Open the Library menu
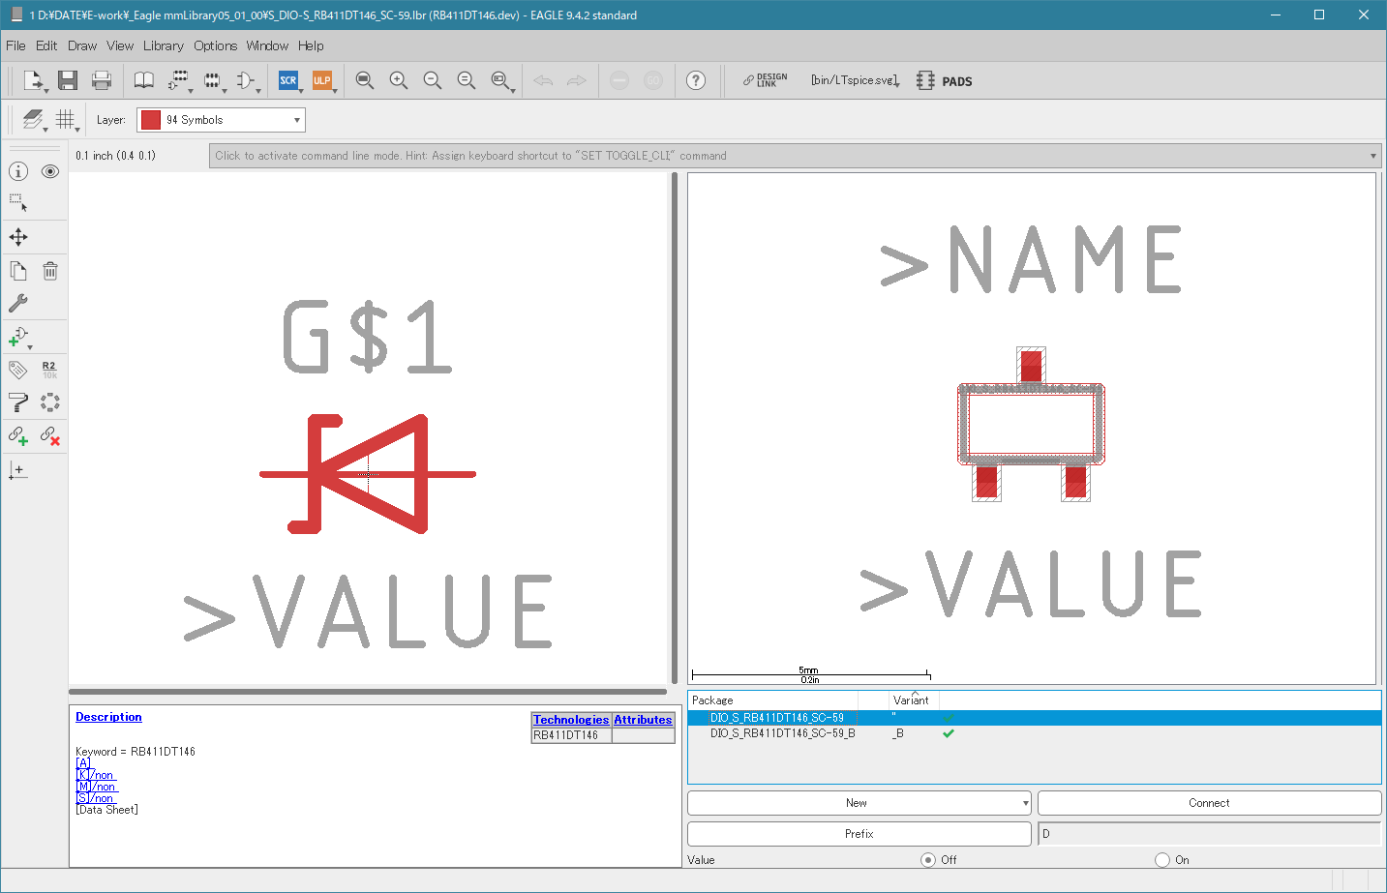The width and height of the screenshot is (1387, 893). pos(163,45)
